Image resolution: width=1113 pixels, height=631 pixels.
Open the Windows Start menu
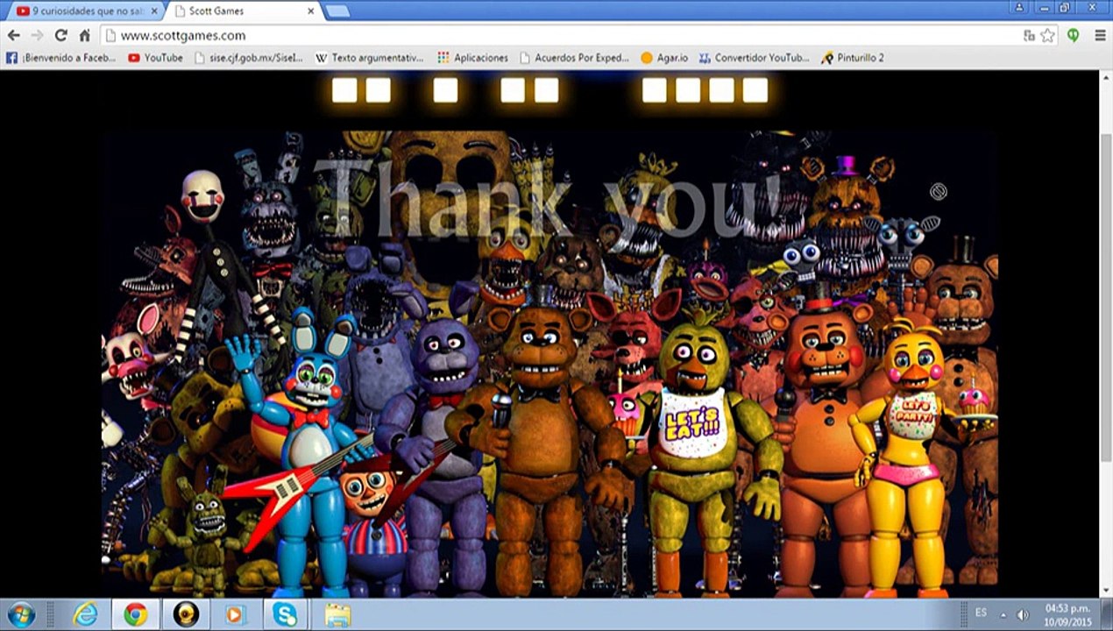coord(19,614)
